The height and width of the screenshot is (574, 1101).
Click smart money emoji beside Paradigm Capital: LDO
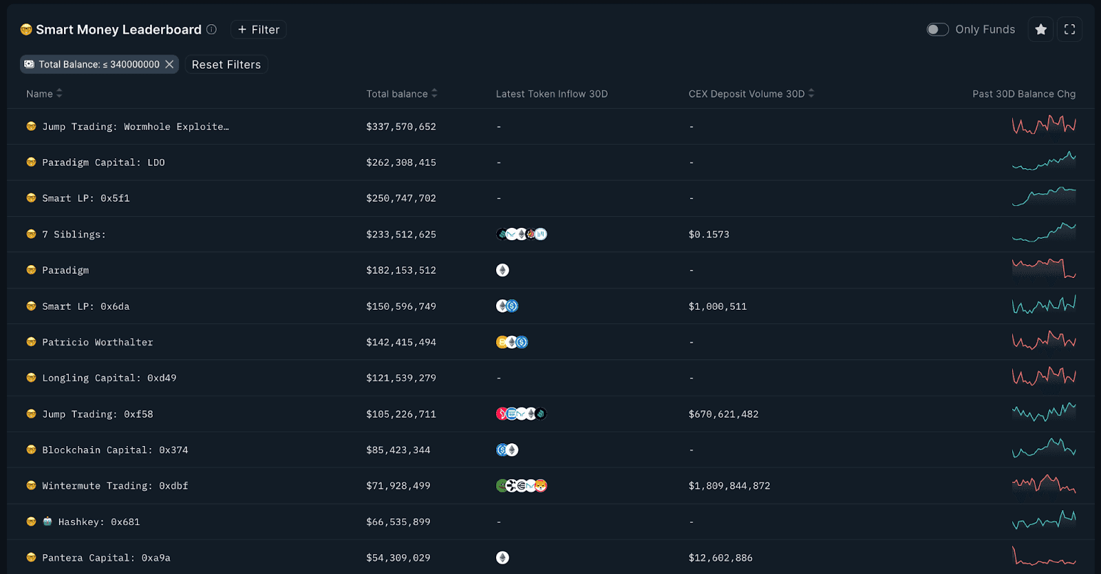(x=31, y=162)
